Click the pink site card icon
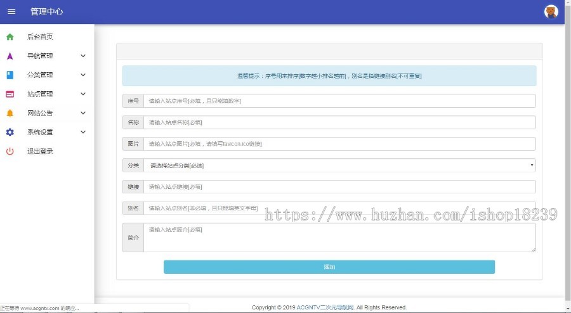Image resolution: width=571 pixels, height=313 pixels. [x=10, y=94]
